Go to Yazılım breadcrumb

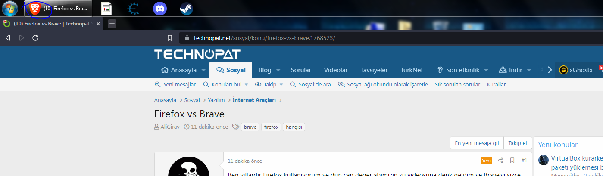click(x=216, y=100)
